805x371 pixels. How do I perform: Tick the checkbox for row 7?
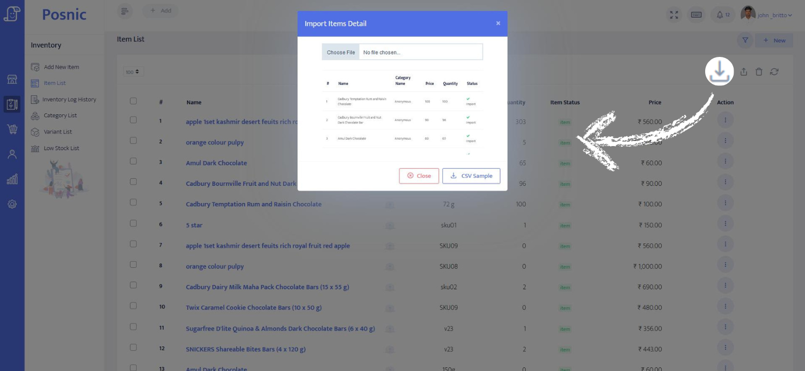coord(133,244)
